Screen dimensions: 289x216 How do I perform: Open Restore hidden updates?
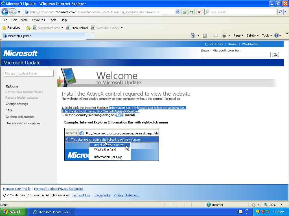[21, 98]
